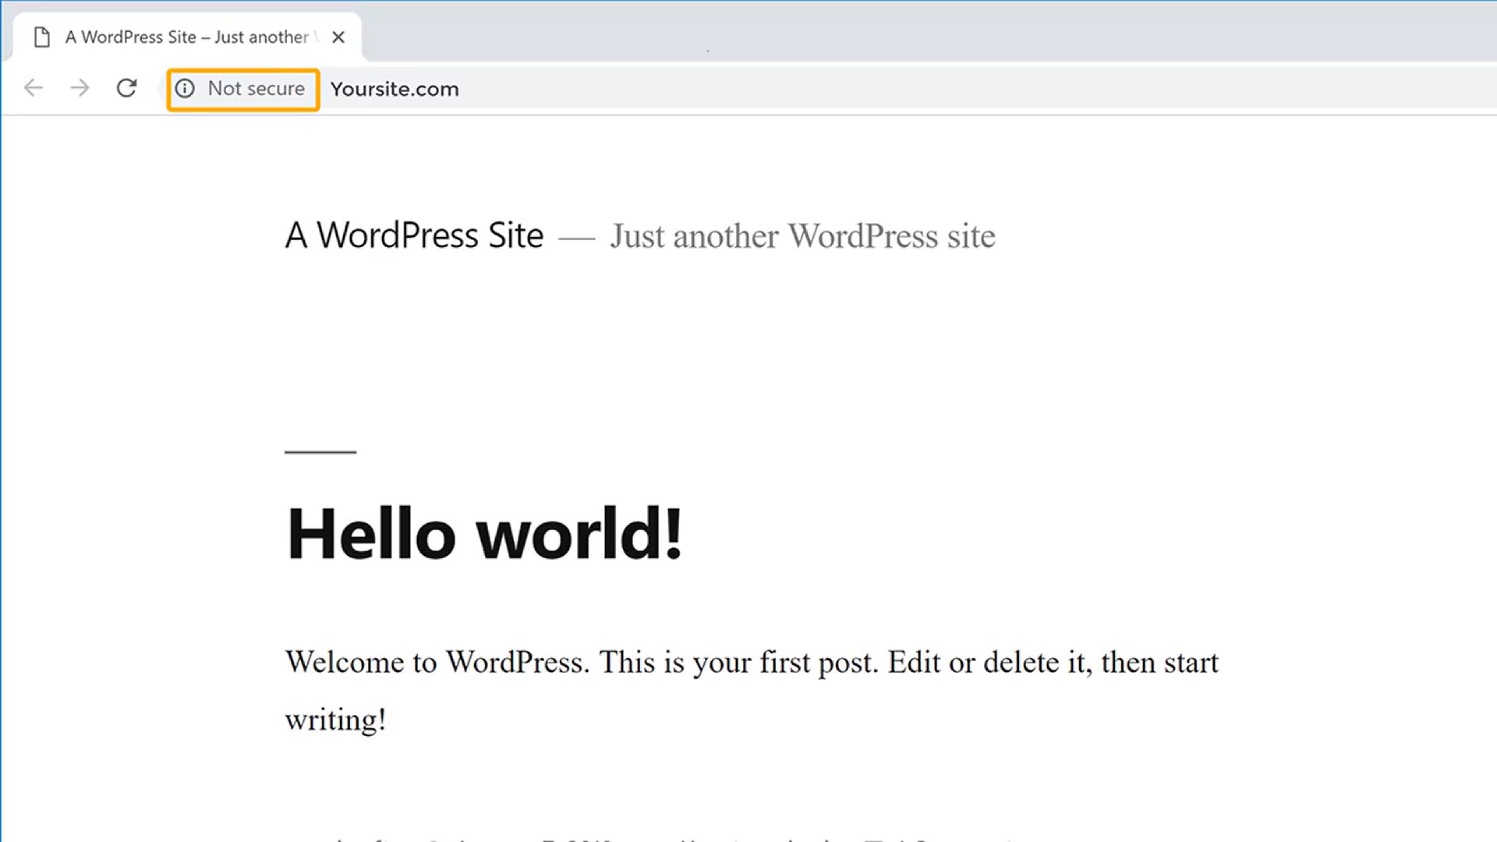Screen dimensions: 1497x842
Task: Open the Hello world! post heading
Action: pos(484,534)
